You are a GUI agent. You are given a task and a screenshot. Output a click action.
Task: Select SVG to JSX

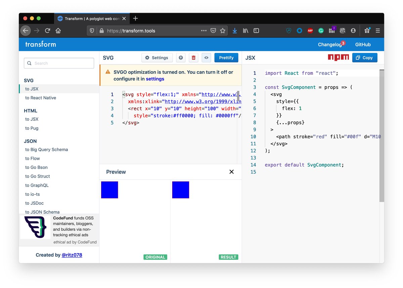[x=59, y=89]
